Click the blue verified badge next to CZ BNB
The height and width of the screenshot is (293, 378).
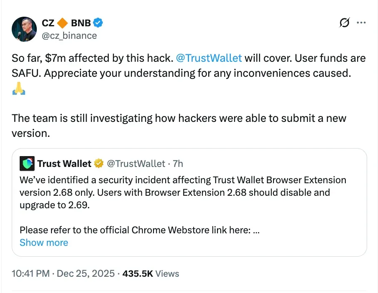coord(97,23)
